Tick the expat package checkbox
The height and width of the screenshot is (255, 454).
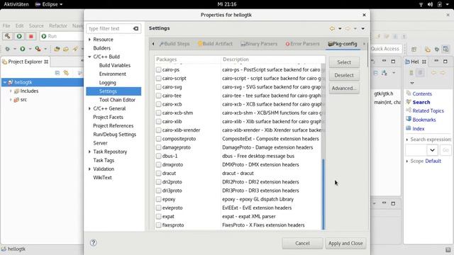point(158,217)
